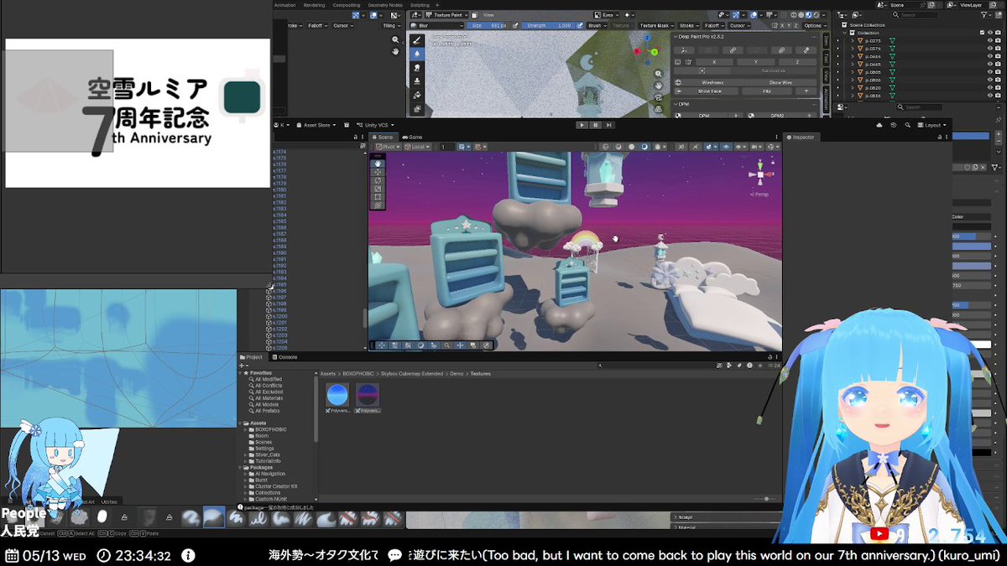
Task: Select the Scale tool in Scene toolbar
Action: [x=378, y=189]
